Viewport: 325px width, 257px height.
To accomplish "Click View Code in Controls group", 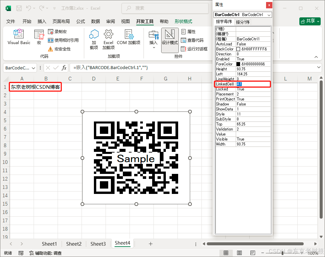I will tap(192, 40).
